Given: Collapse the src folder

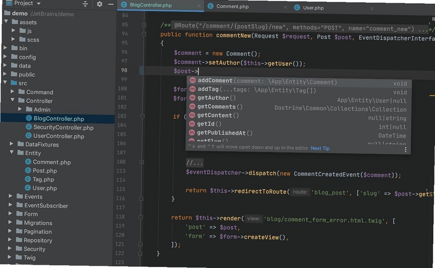Looking at the screenshot, I should pos(5,83).
